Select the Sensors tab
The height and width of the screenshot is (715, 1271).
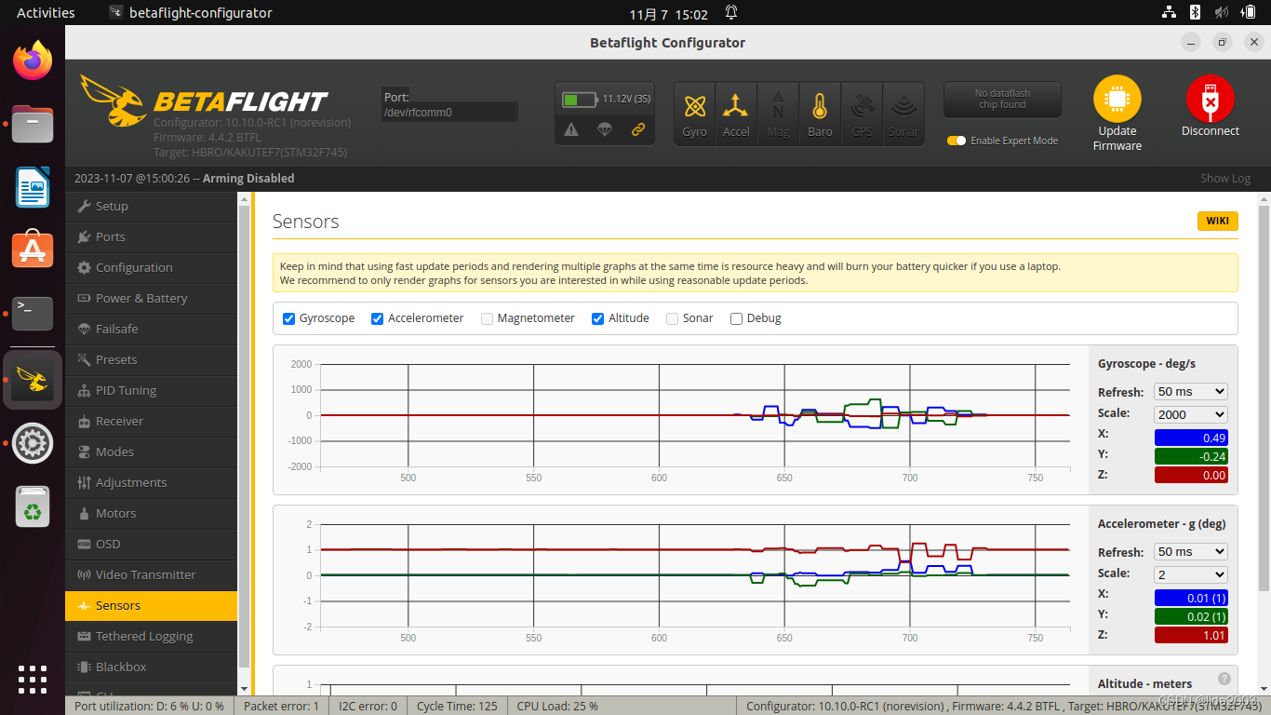coord(151,606)
